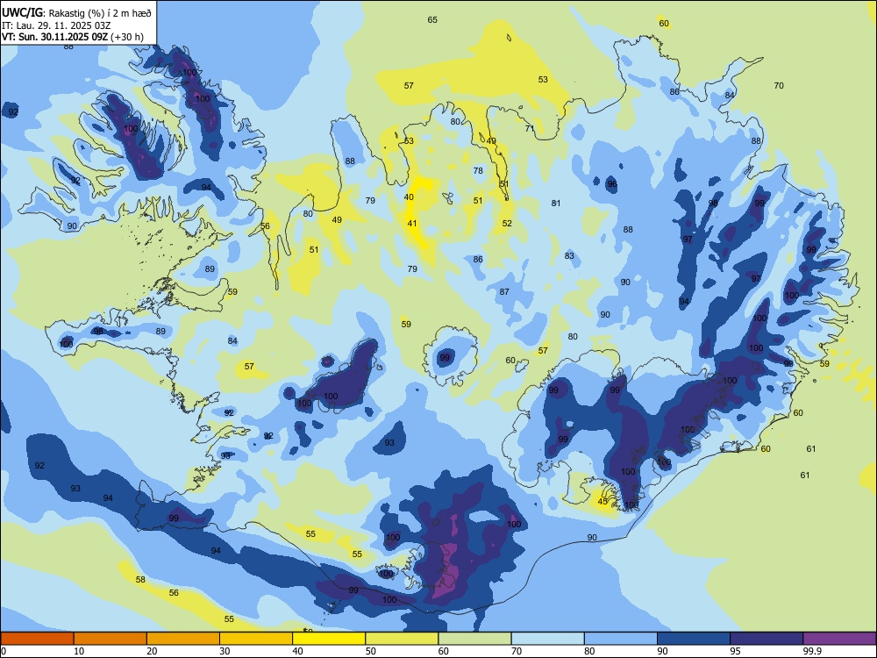Click the humidity value '41' on the map

412,223
